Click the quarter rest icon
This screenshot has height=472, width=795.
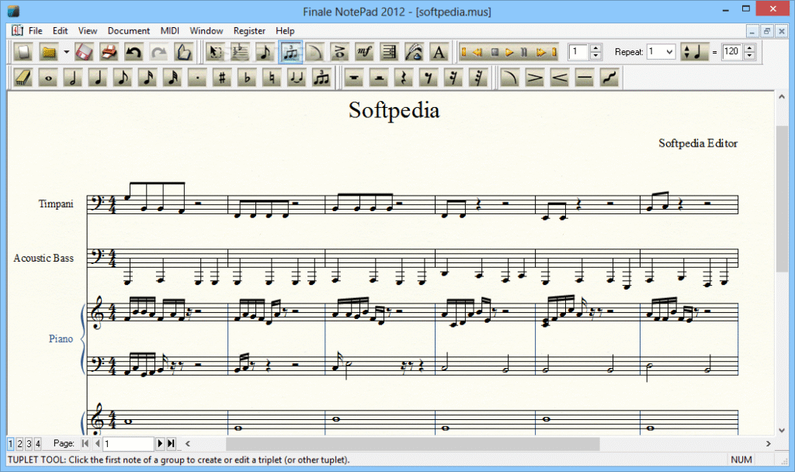(x=402, y=78)
